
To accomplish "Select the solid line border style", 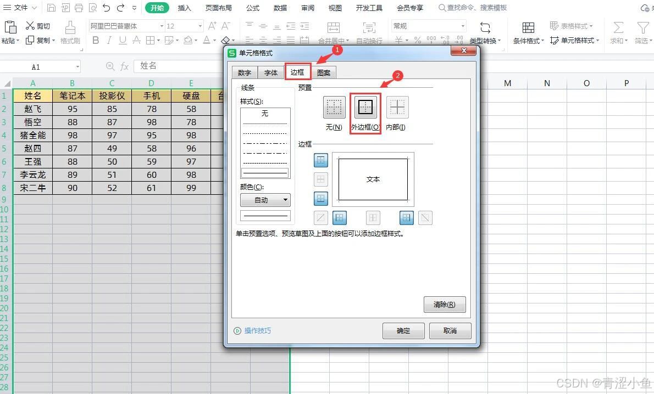I will pos(265,173).
